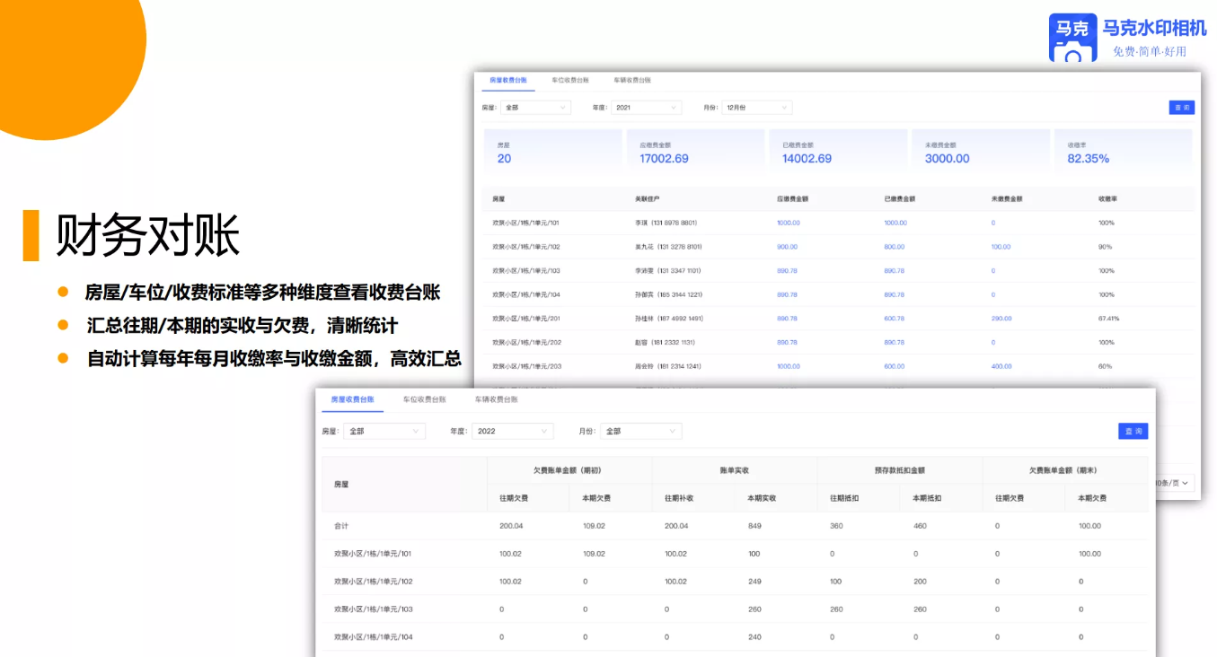Click 109.02 本期欠费 value for room 101
1217x657 pixels.
[x=594, y=554]
